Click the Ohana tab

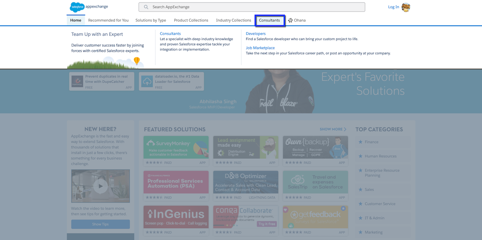[297, 20]
